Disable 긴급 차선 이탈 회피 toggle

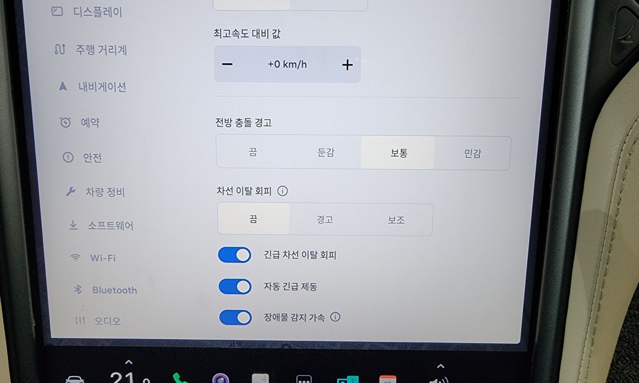235,255
